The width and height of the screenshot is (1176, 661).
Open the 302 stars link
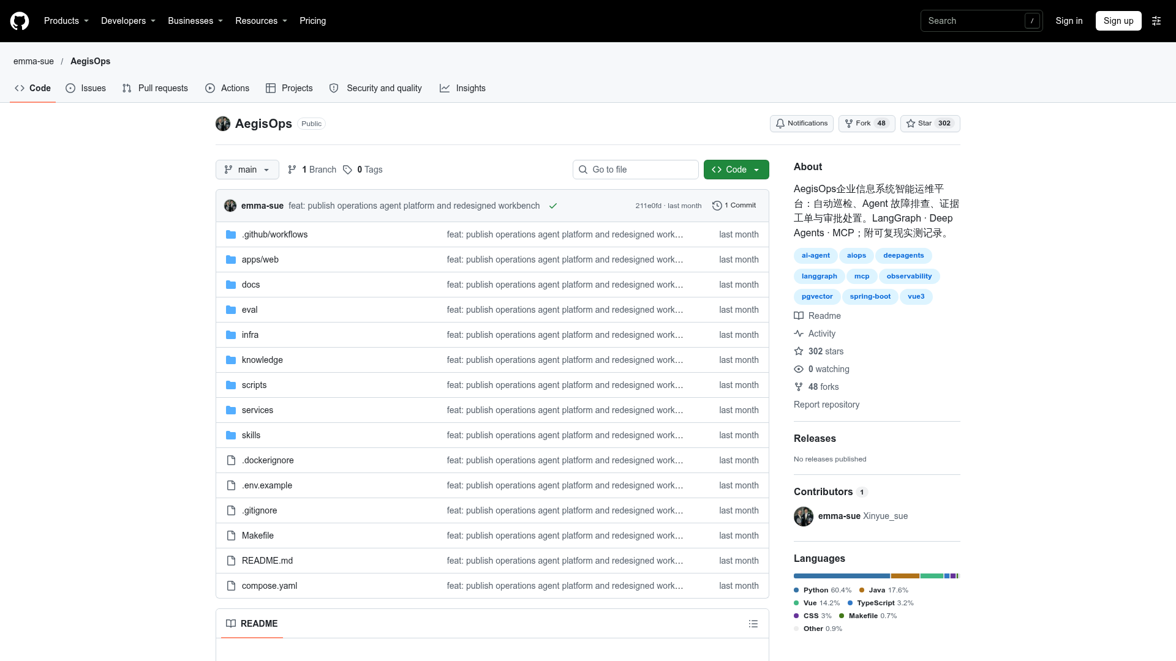pyautogui.click(x=819, y=351)
